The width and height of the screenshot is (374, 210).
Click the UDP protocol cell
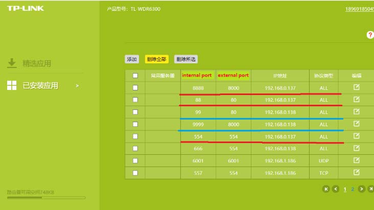click(323, 161)
